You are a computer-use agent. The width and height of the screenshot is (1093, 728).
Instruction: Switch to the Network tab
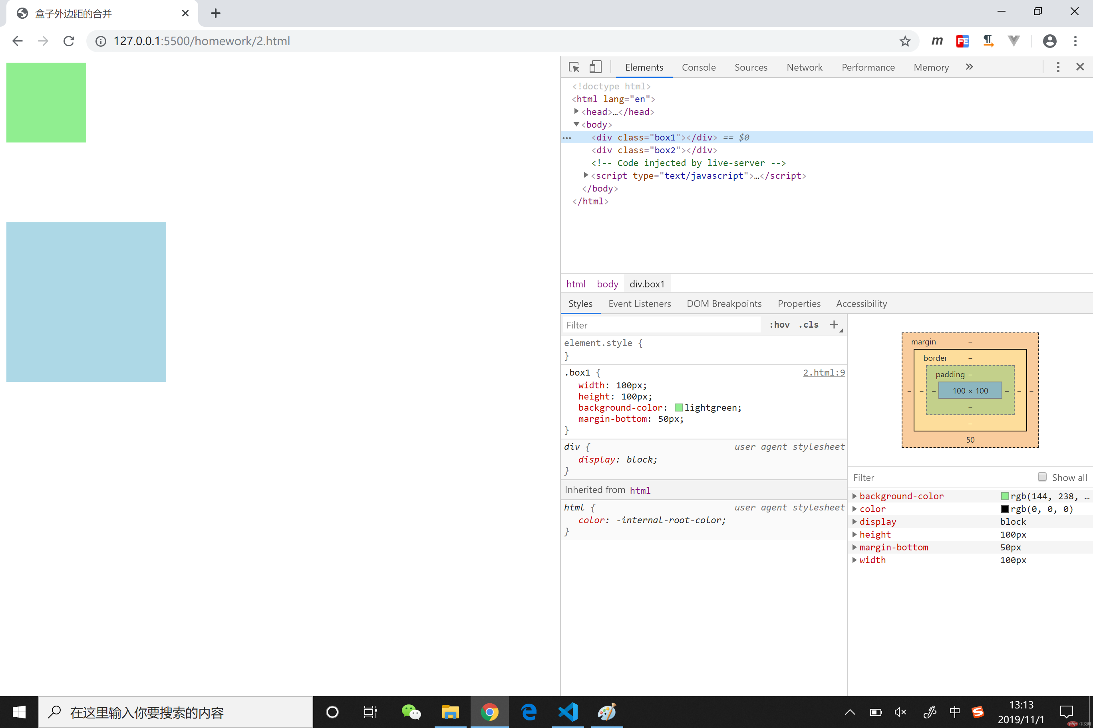[x=805, y=67]
